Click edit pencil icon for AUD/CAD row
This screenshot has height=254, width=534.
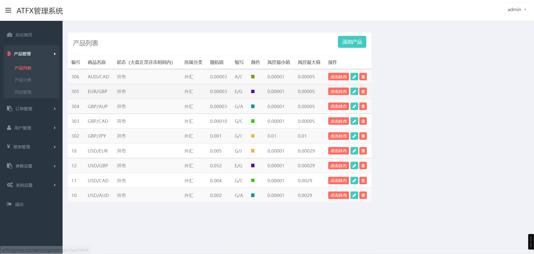pos(354,77)
